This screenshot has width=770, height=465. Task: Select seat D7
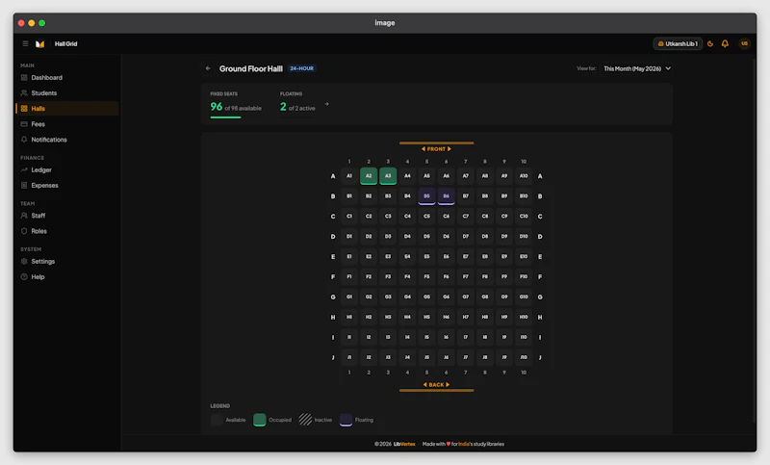(x=466, y=236)
